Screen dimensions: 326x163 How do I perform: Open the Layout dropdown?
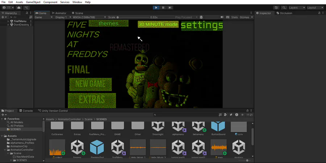tap(315, 8)
